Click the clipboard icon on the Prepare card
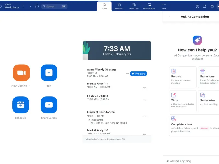This screenshot has height=164, width=219. tap(174, 71)
